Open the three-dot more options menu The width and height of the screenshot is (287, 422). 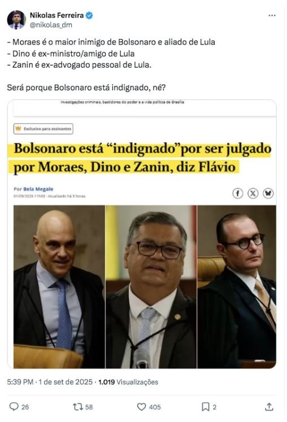pos(272,16)
